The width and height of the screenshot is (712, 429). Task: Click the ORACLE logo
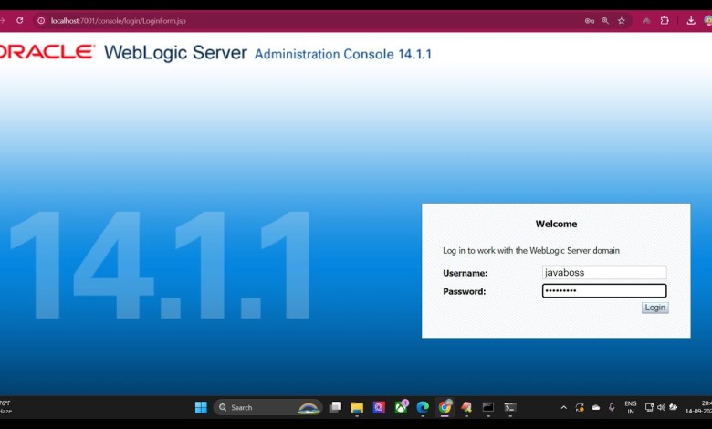[x=47, y=52]
